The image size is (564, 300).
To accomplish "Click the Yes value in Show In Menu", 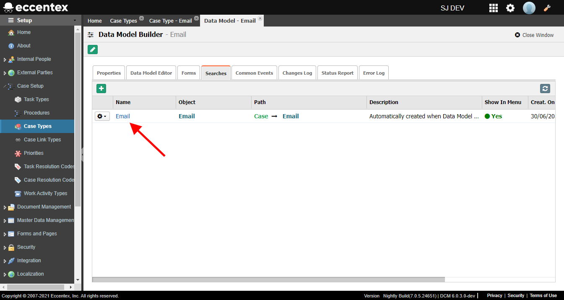I will point(494,116).
